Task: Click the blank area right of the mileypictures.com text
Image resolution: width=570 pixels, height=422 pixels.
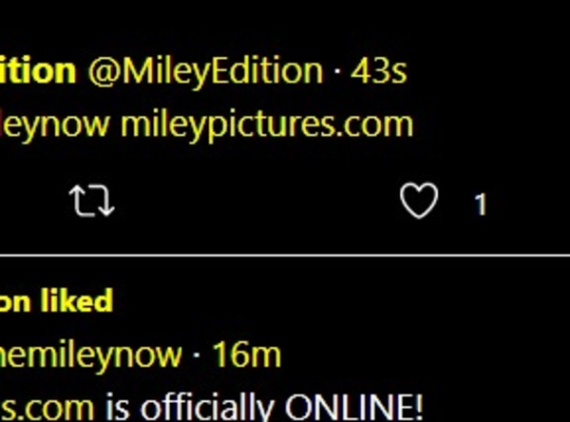Action: tap(491, 125)
